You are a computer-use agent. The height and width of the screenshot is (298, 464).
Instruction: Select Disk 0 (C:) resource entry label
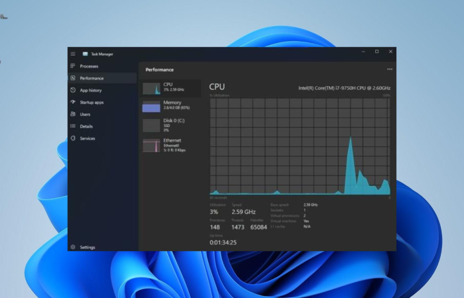174,121
